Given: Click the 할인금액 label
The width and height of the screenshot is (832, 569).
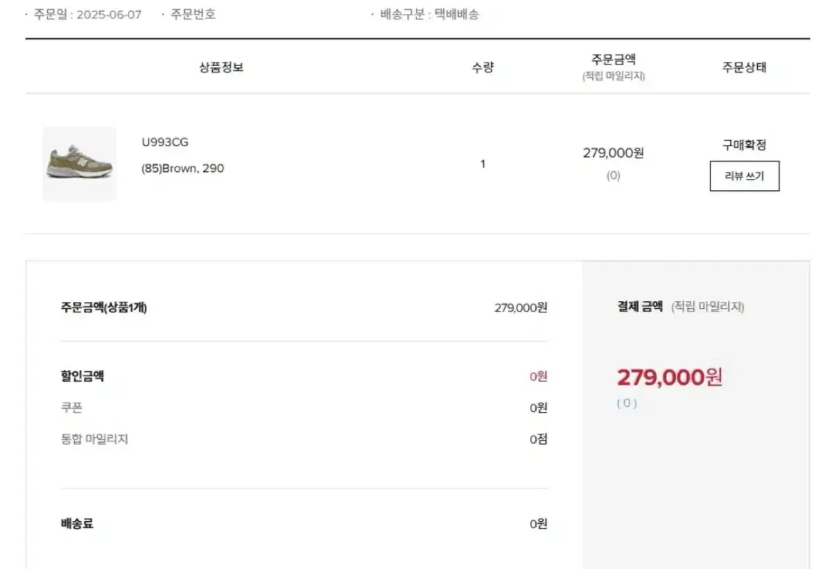Looking at the screenshot, I should point(83,376).
